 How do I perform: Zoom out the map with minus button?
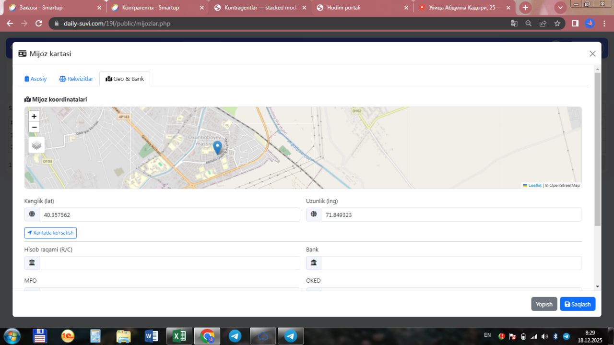pyautogui.click(x=34, y=127)
